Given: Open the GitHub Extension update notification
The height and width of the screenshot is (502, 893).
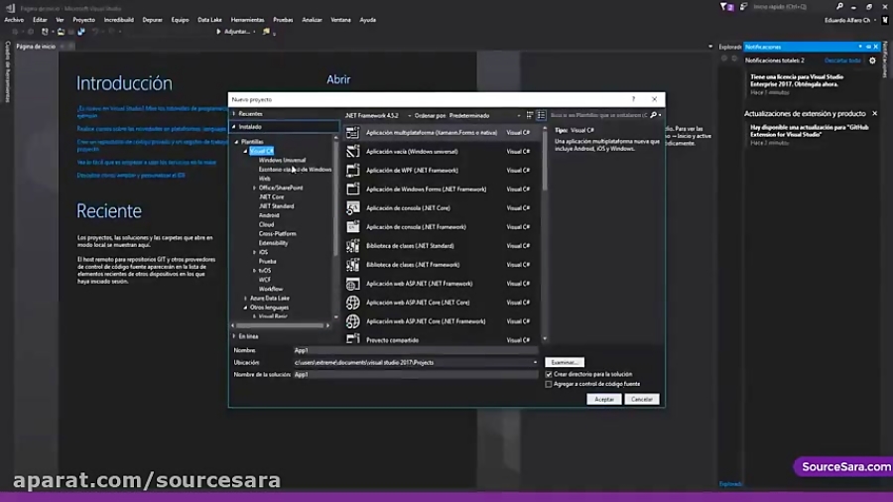Looking at the screenshot, I should 810,131.
